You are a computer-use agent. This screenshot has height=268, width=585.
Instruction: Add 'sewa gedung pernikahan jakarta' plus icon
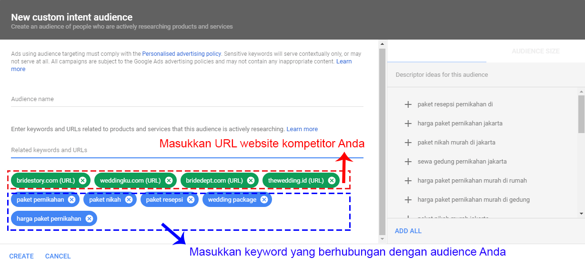click(408, 162)
